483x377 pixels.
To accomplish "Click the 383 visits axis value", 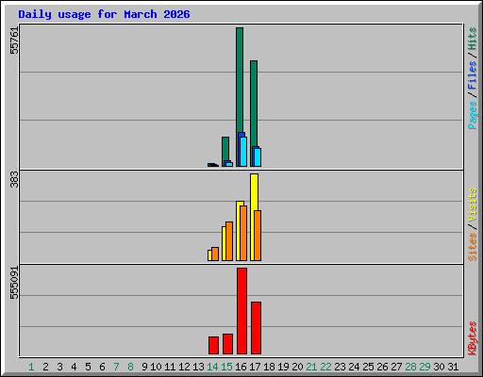I will (x=14, y=179).
